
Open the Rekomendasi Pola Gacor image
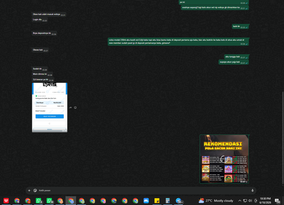tap(224, 159)
